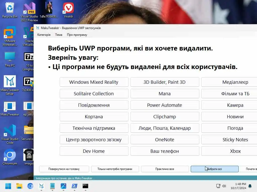Select Медіаплеєр for removal

coord(229,82)
